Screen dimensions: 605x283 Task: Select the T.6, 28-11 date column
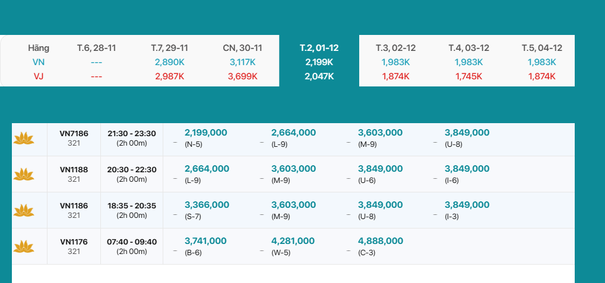pyautogui.click(x=96, y=48)
